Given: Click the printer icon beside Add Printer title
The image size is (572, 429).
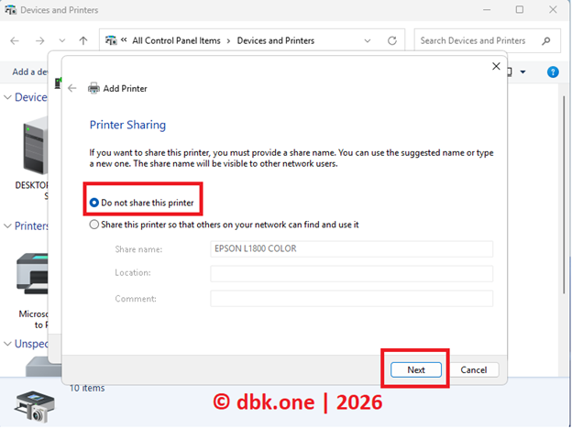Looking at the screenshot, I should point(93,88).
